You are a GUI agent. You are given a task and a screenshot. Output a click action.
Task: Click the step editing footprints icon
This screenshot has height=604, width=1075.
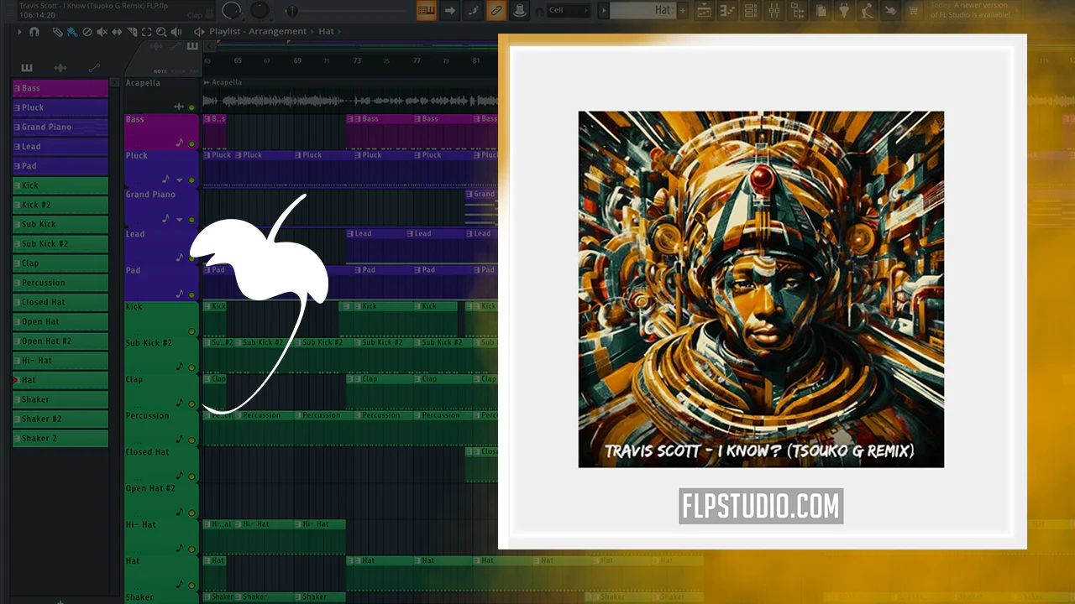(x=474, y=11)
